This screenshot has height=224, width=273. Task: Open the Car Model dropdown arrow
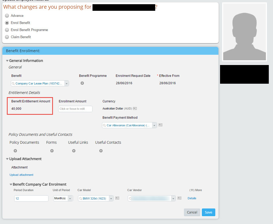click(x=111, y=198)
